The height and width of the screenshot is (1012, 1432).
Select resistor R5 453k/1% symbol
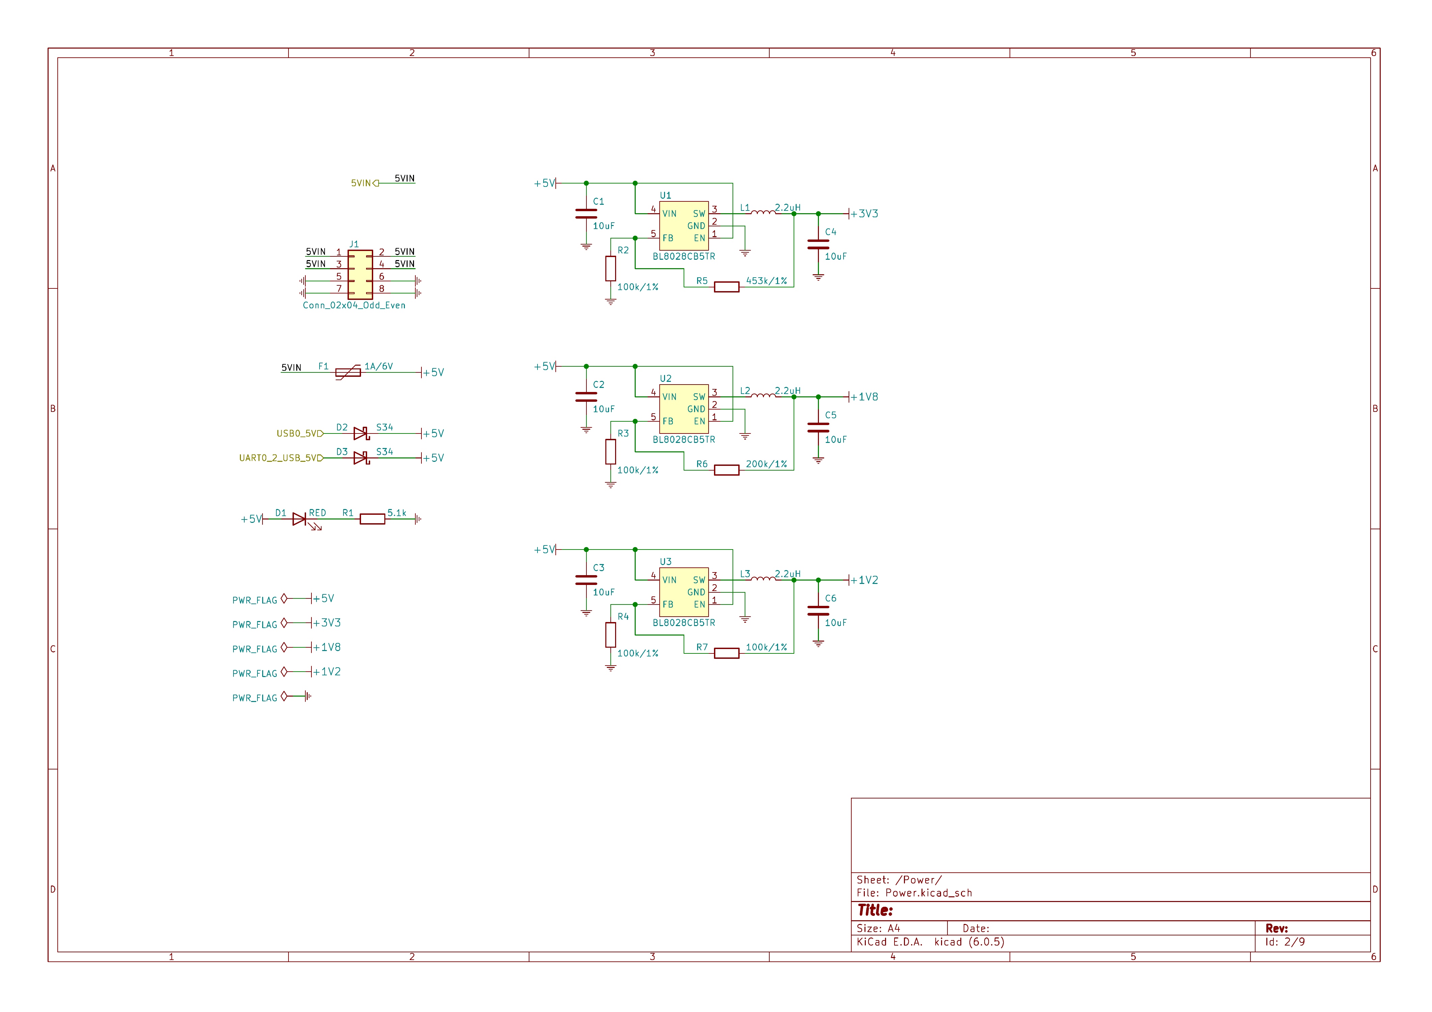coord(726,287)
